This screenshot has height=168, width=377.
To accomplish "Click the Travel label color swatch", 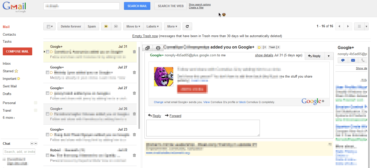I will click(x=36, y=110).
